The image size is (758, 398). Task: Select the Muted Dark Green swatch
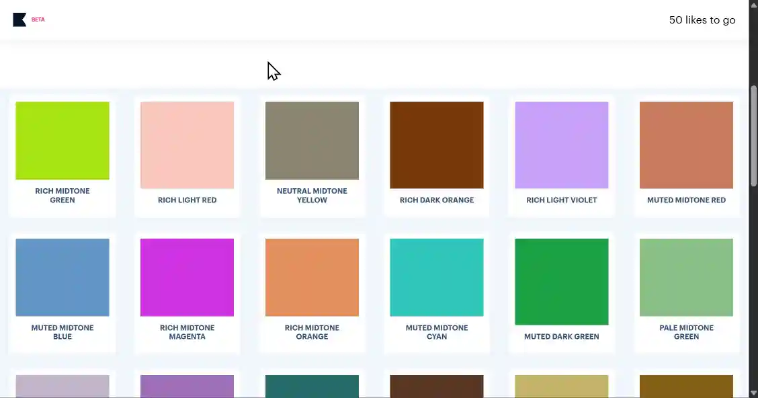click(x=562, y=282)
